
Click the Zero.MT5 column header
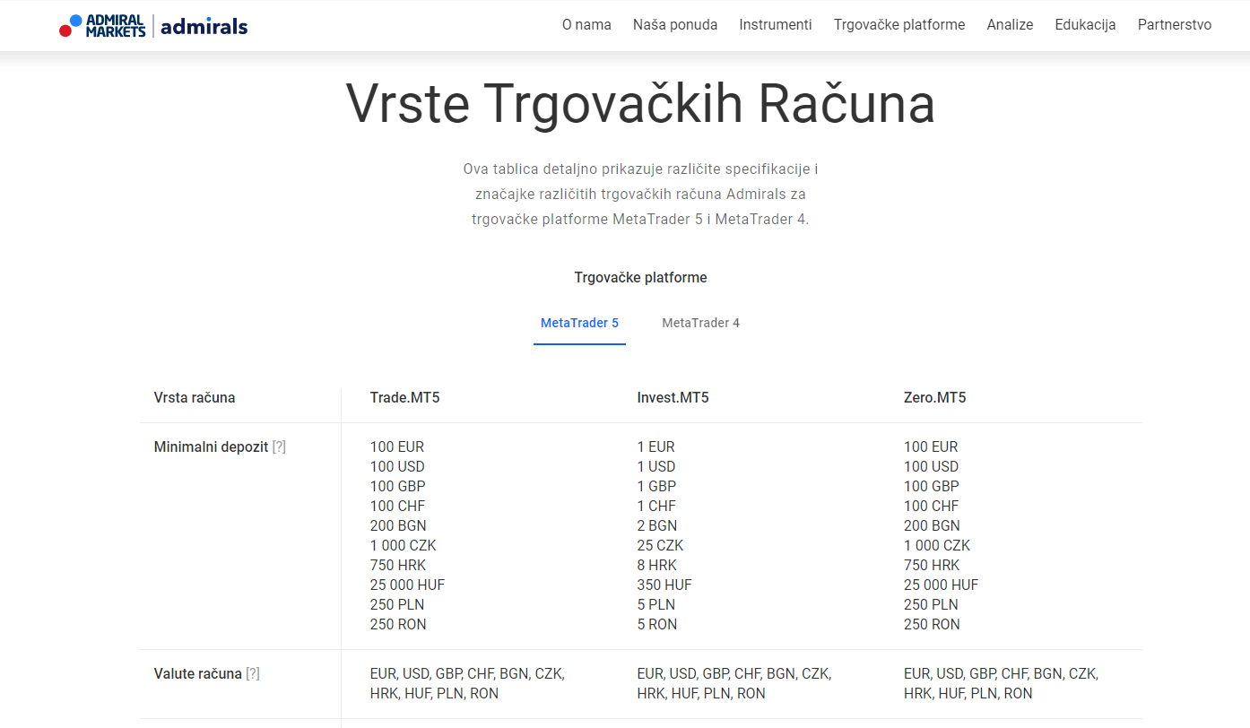934,397
